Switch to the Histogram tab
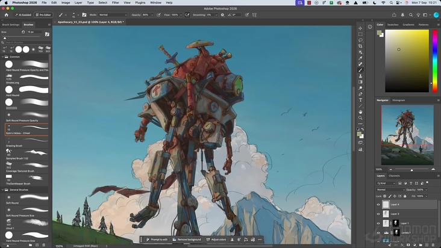This screenshot has width=441, height=248. (399, 101)
